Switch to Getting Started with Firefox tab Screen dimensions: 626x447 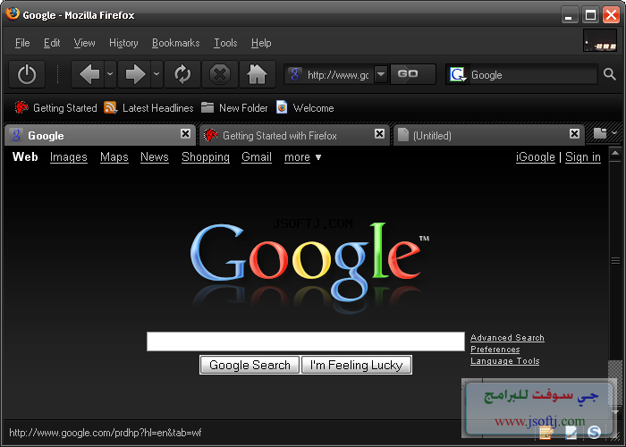click(x=294, y=135)
